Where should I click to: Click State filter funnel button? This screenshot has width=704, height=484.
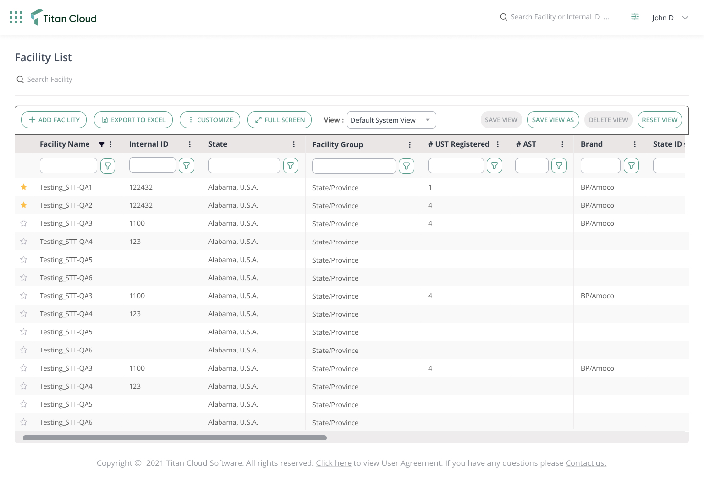click(291, 166)
